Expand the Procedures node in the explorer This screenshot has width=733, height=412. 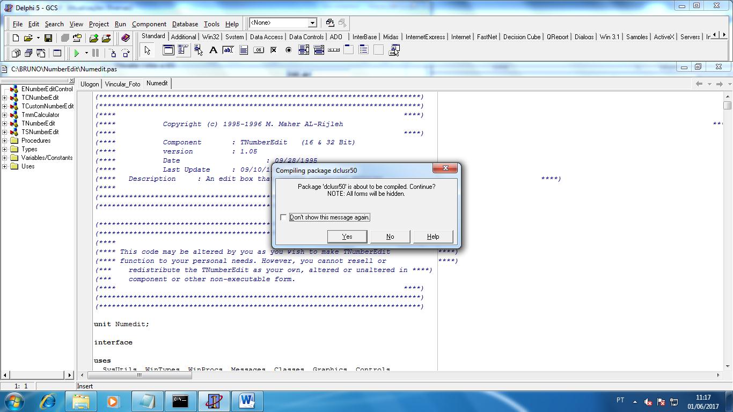[x=4, y=141]
